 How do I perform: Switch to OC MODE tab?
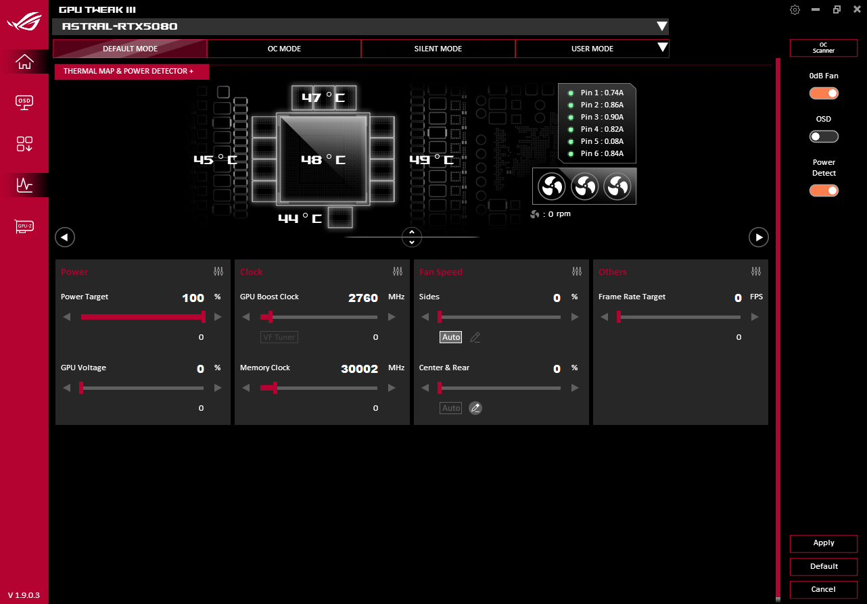284,49
